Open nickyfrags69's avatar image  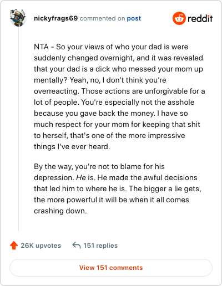(x=18, y=18)
